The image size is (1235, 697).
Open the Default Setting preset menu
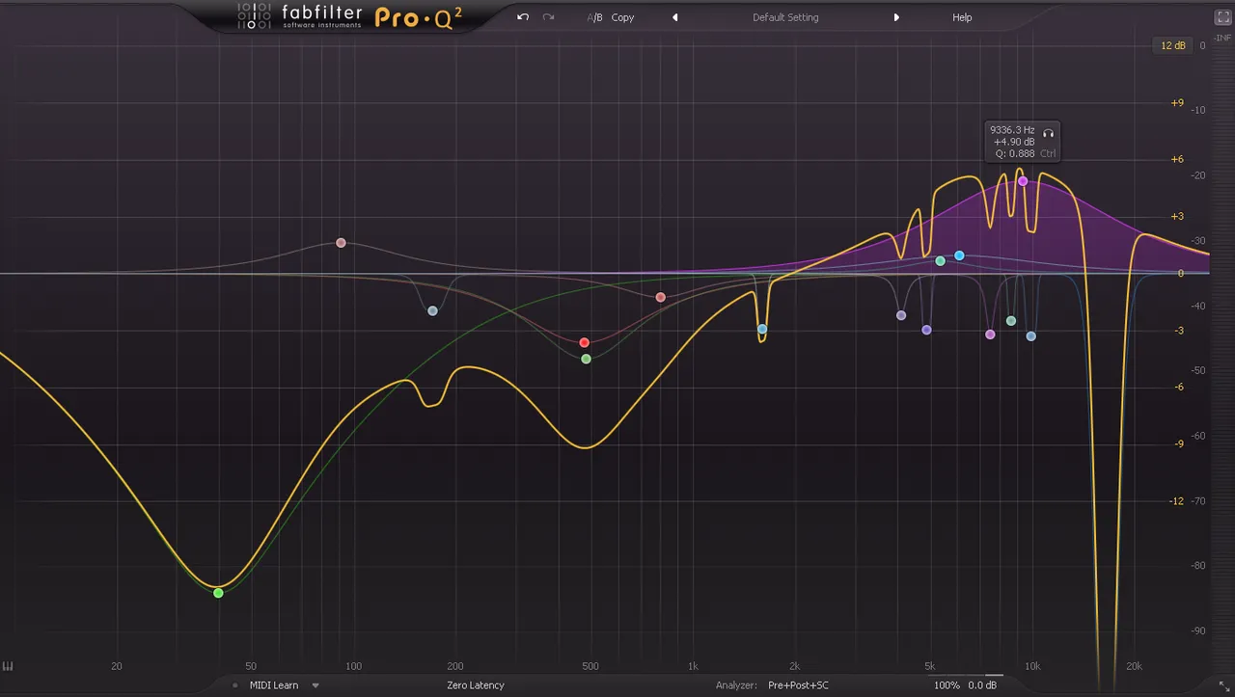(785, 17)
